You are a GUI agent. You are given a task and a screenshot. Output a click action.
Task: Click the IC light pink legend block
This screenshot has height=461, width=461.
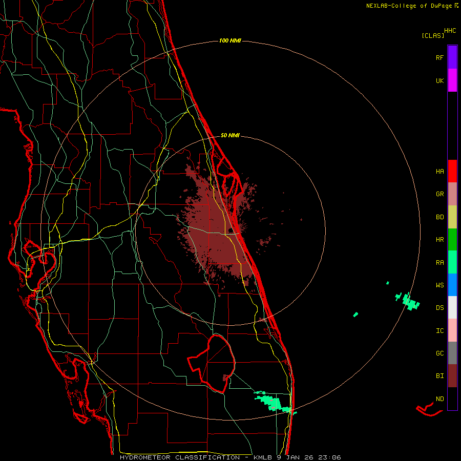click(x=452, y=330)
